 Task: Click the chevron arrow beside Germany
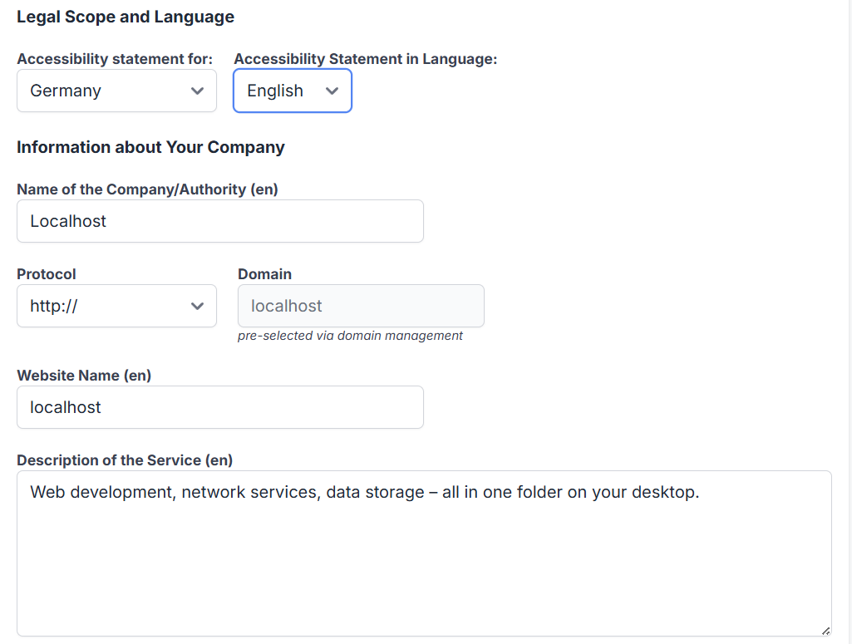tap(197, 91)
